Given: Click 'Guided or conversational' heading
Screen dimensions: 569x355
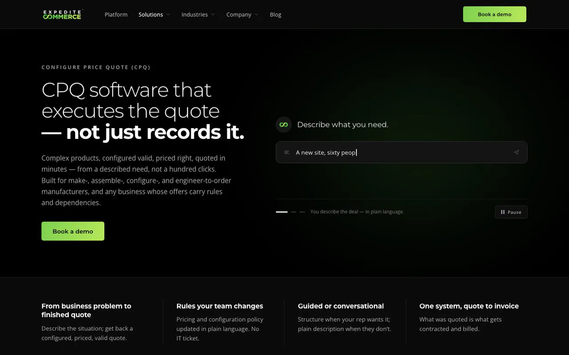Looking at the screenshot, I should click(x=341, y=306).
